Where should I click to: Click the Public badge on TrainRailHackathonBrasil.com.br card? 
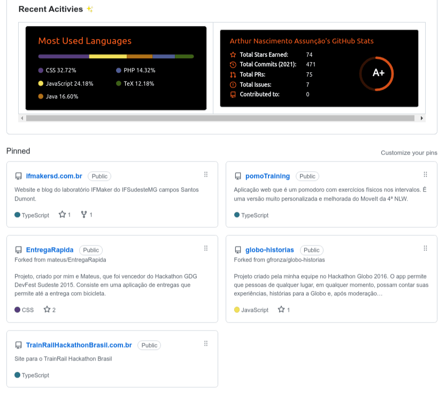149,346
